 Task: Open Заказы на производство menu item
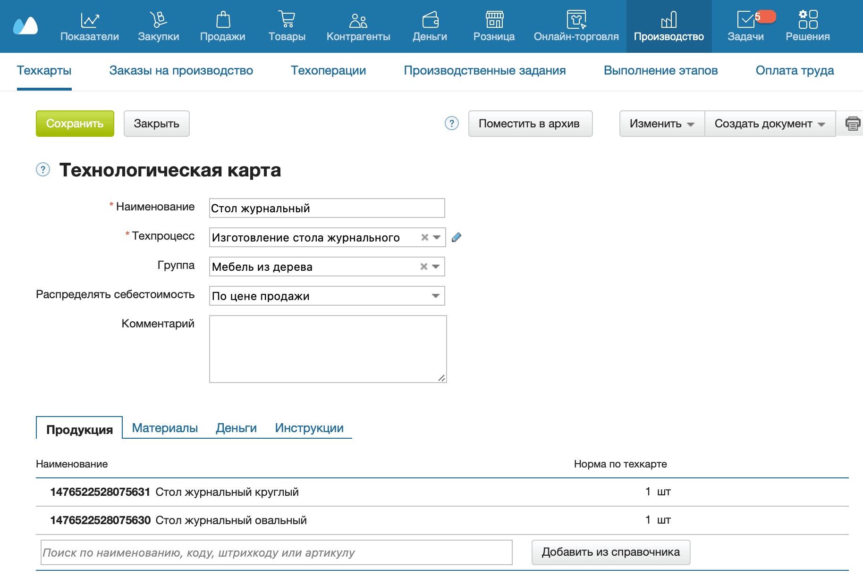(181, 71)
